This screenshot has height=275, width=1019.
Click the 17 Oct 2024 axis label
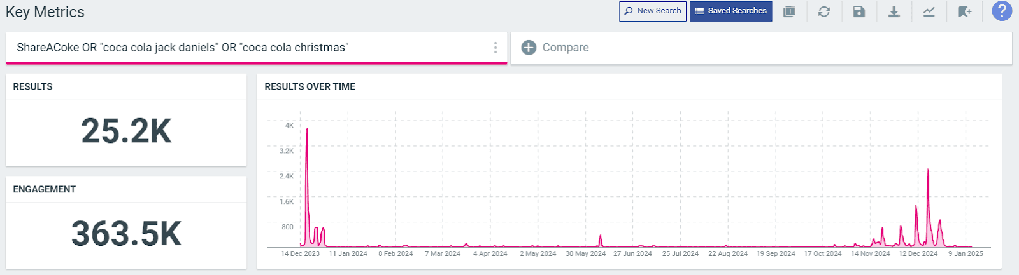pyautogui.click(x=823, y=254)
